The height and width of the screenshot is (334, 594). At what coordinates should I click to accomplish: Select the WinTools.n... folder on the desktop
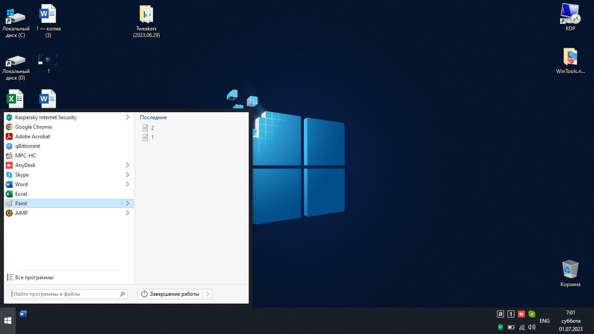pyautogui.click(x=570, y=57)
